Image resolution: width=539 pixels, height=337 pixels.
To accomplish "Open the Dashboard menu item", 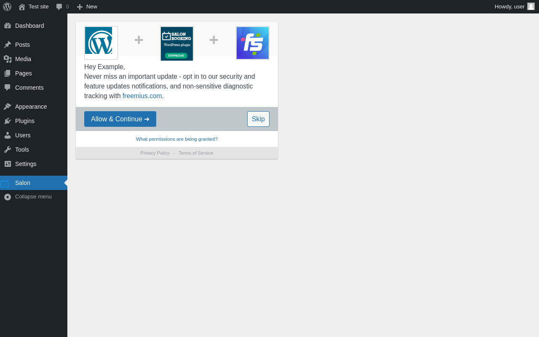I will (29, 26).
